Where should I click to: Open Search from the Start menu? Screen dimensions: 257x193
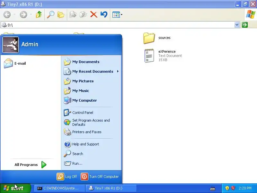click(x=91, y=154)
